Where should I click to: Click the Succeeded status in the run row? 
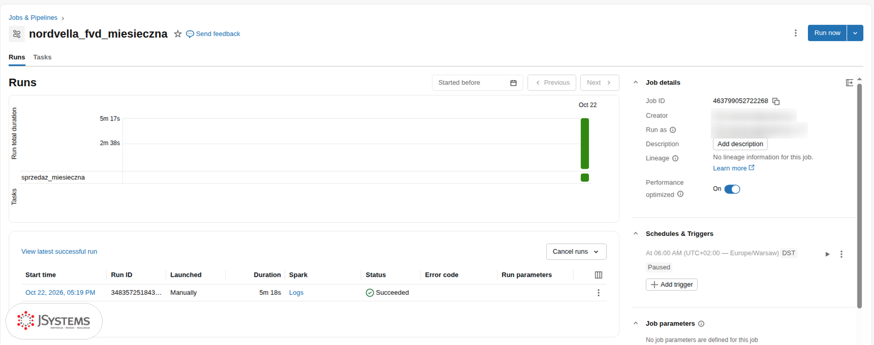387,293
